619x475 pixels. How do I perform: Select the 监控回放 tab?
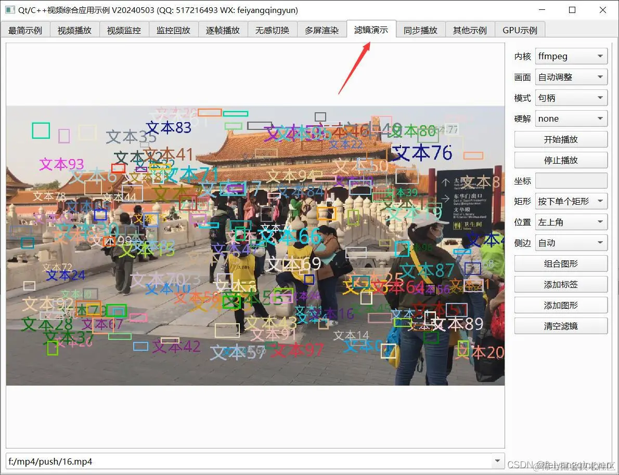coord(173,30)
